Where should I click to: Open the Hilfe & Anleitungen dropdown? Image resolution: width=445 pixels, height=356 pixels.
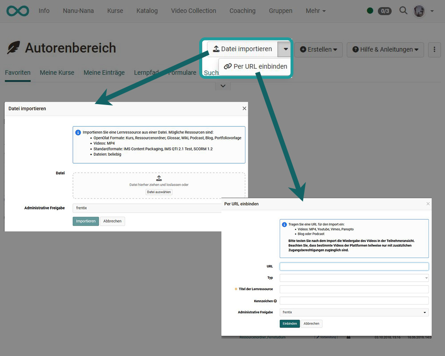[x=385, y=49]
